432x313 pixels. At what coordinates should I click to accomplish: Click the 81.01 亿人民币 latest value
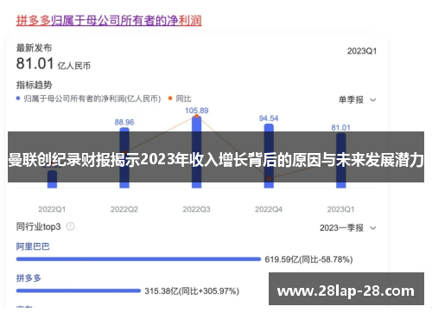54,64
